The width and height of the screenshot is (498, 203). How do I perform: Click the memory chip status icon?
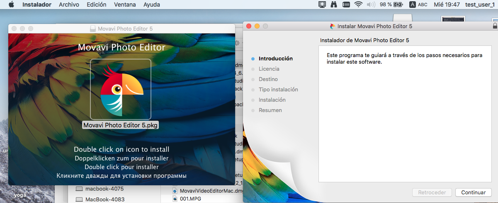click(x=346, y=5)
